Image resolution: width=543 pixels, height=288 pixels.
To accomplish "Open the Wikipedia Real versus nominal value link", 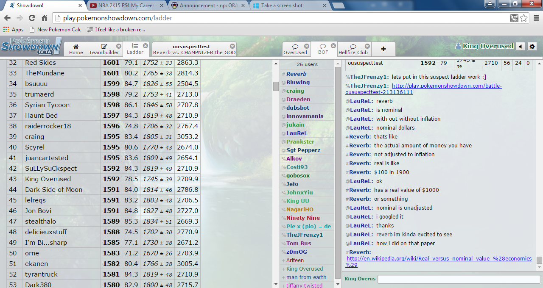I will tap(439, 259).
